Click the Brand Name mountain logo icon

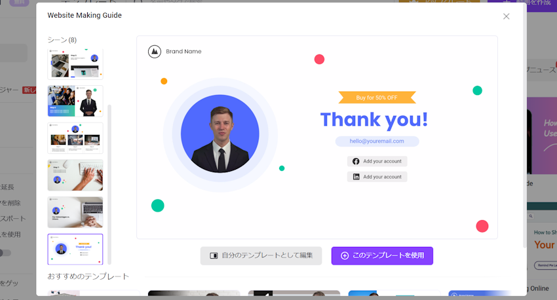[155, 52]
